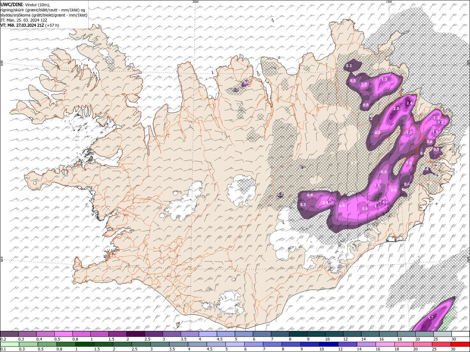
Task: Click the 'slydda/snjókoma' description line
Action: pos(44,15)
